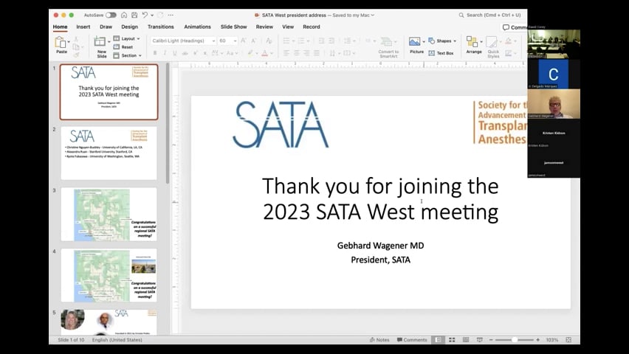629x354 pixels.
Task: Click the Paste clipboard icon
Action: point(61,42)
